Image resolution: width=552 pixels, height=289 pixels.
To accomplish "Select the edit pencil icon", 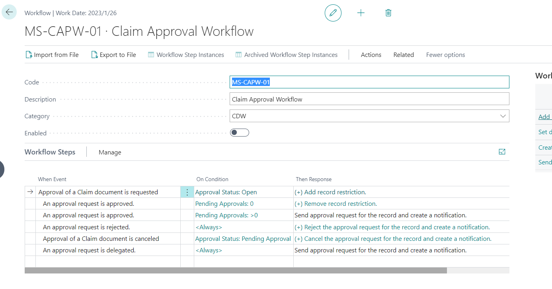I will pos(333,13).
